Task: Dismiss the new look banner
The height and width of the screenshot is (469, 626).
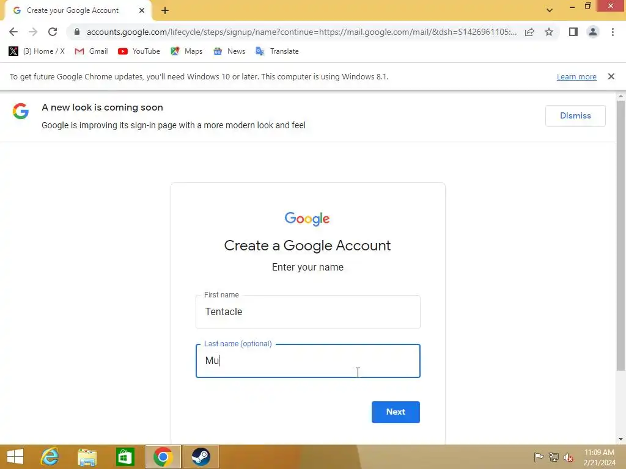Action: tap(575, 115)
